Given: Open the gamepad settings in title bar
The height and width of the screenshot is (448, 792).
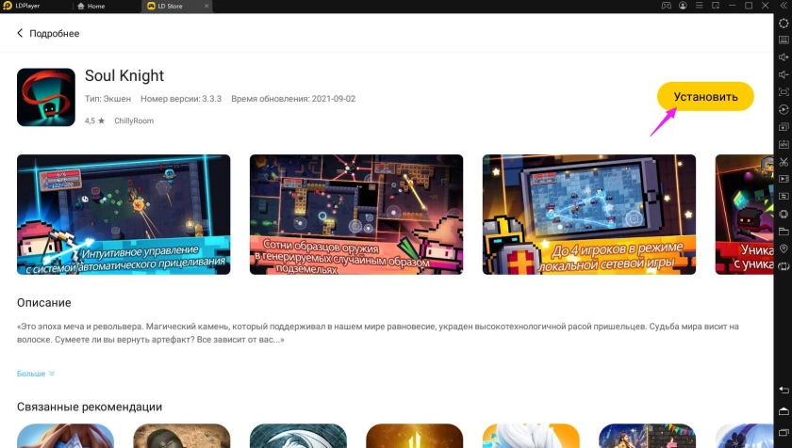Looking at the screenshot, I should point(667,6).
